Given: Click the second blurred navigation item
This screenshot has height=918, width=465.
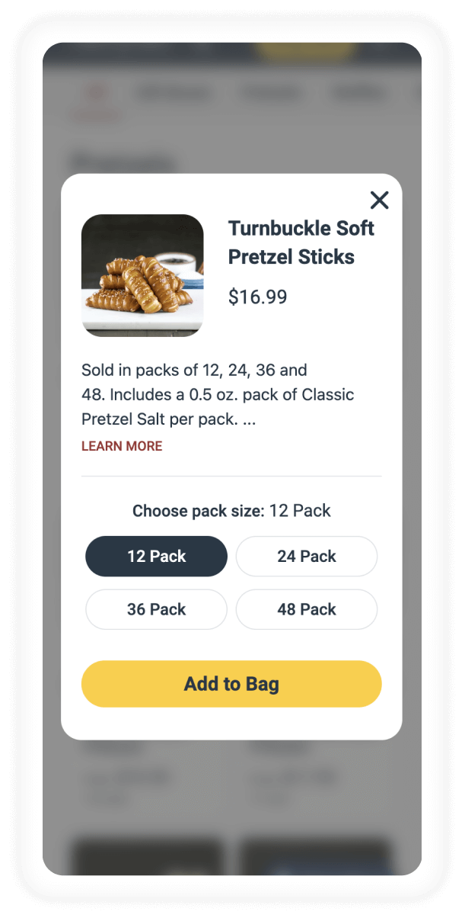Looking at the screenshot, I should (x=271, y=94).
